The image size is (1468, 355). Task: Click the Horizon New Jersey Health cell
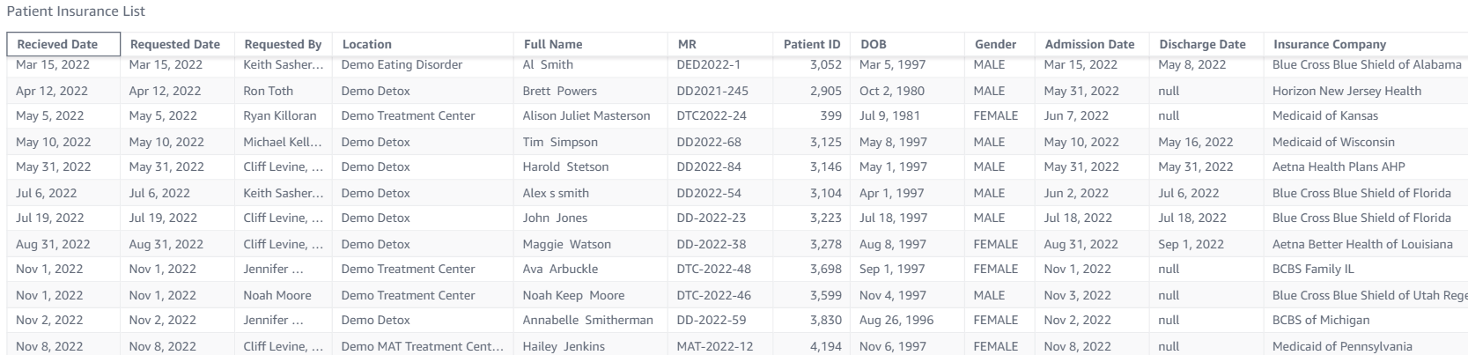coord(1346,91)
